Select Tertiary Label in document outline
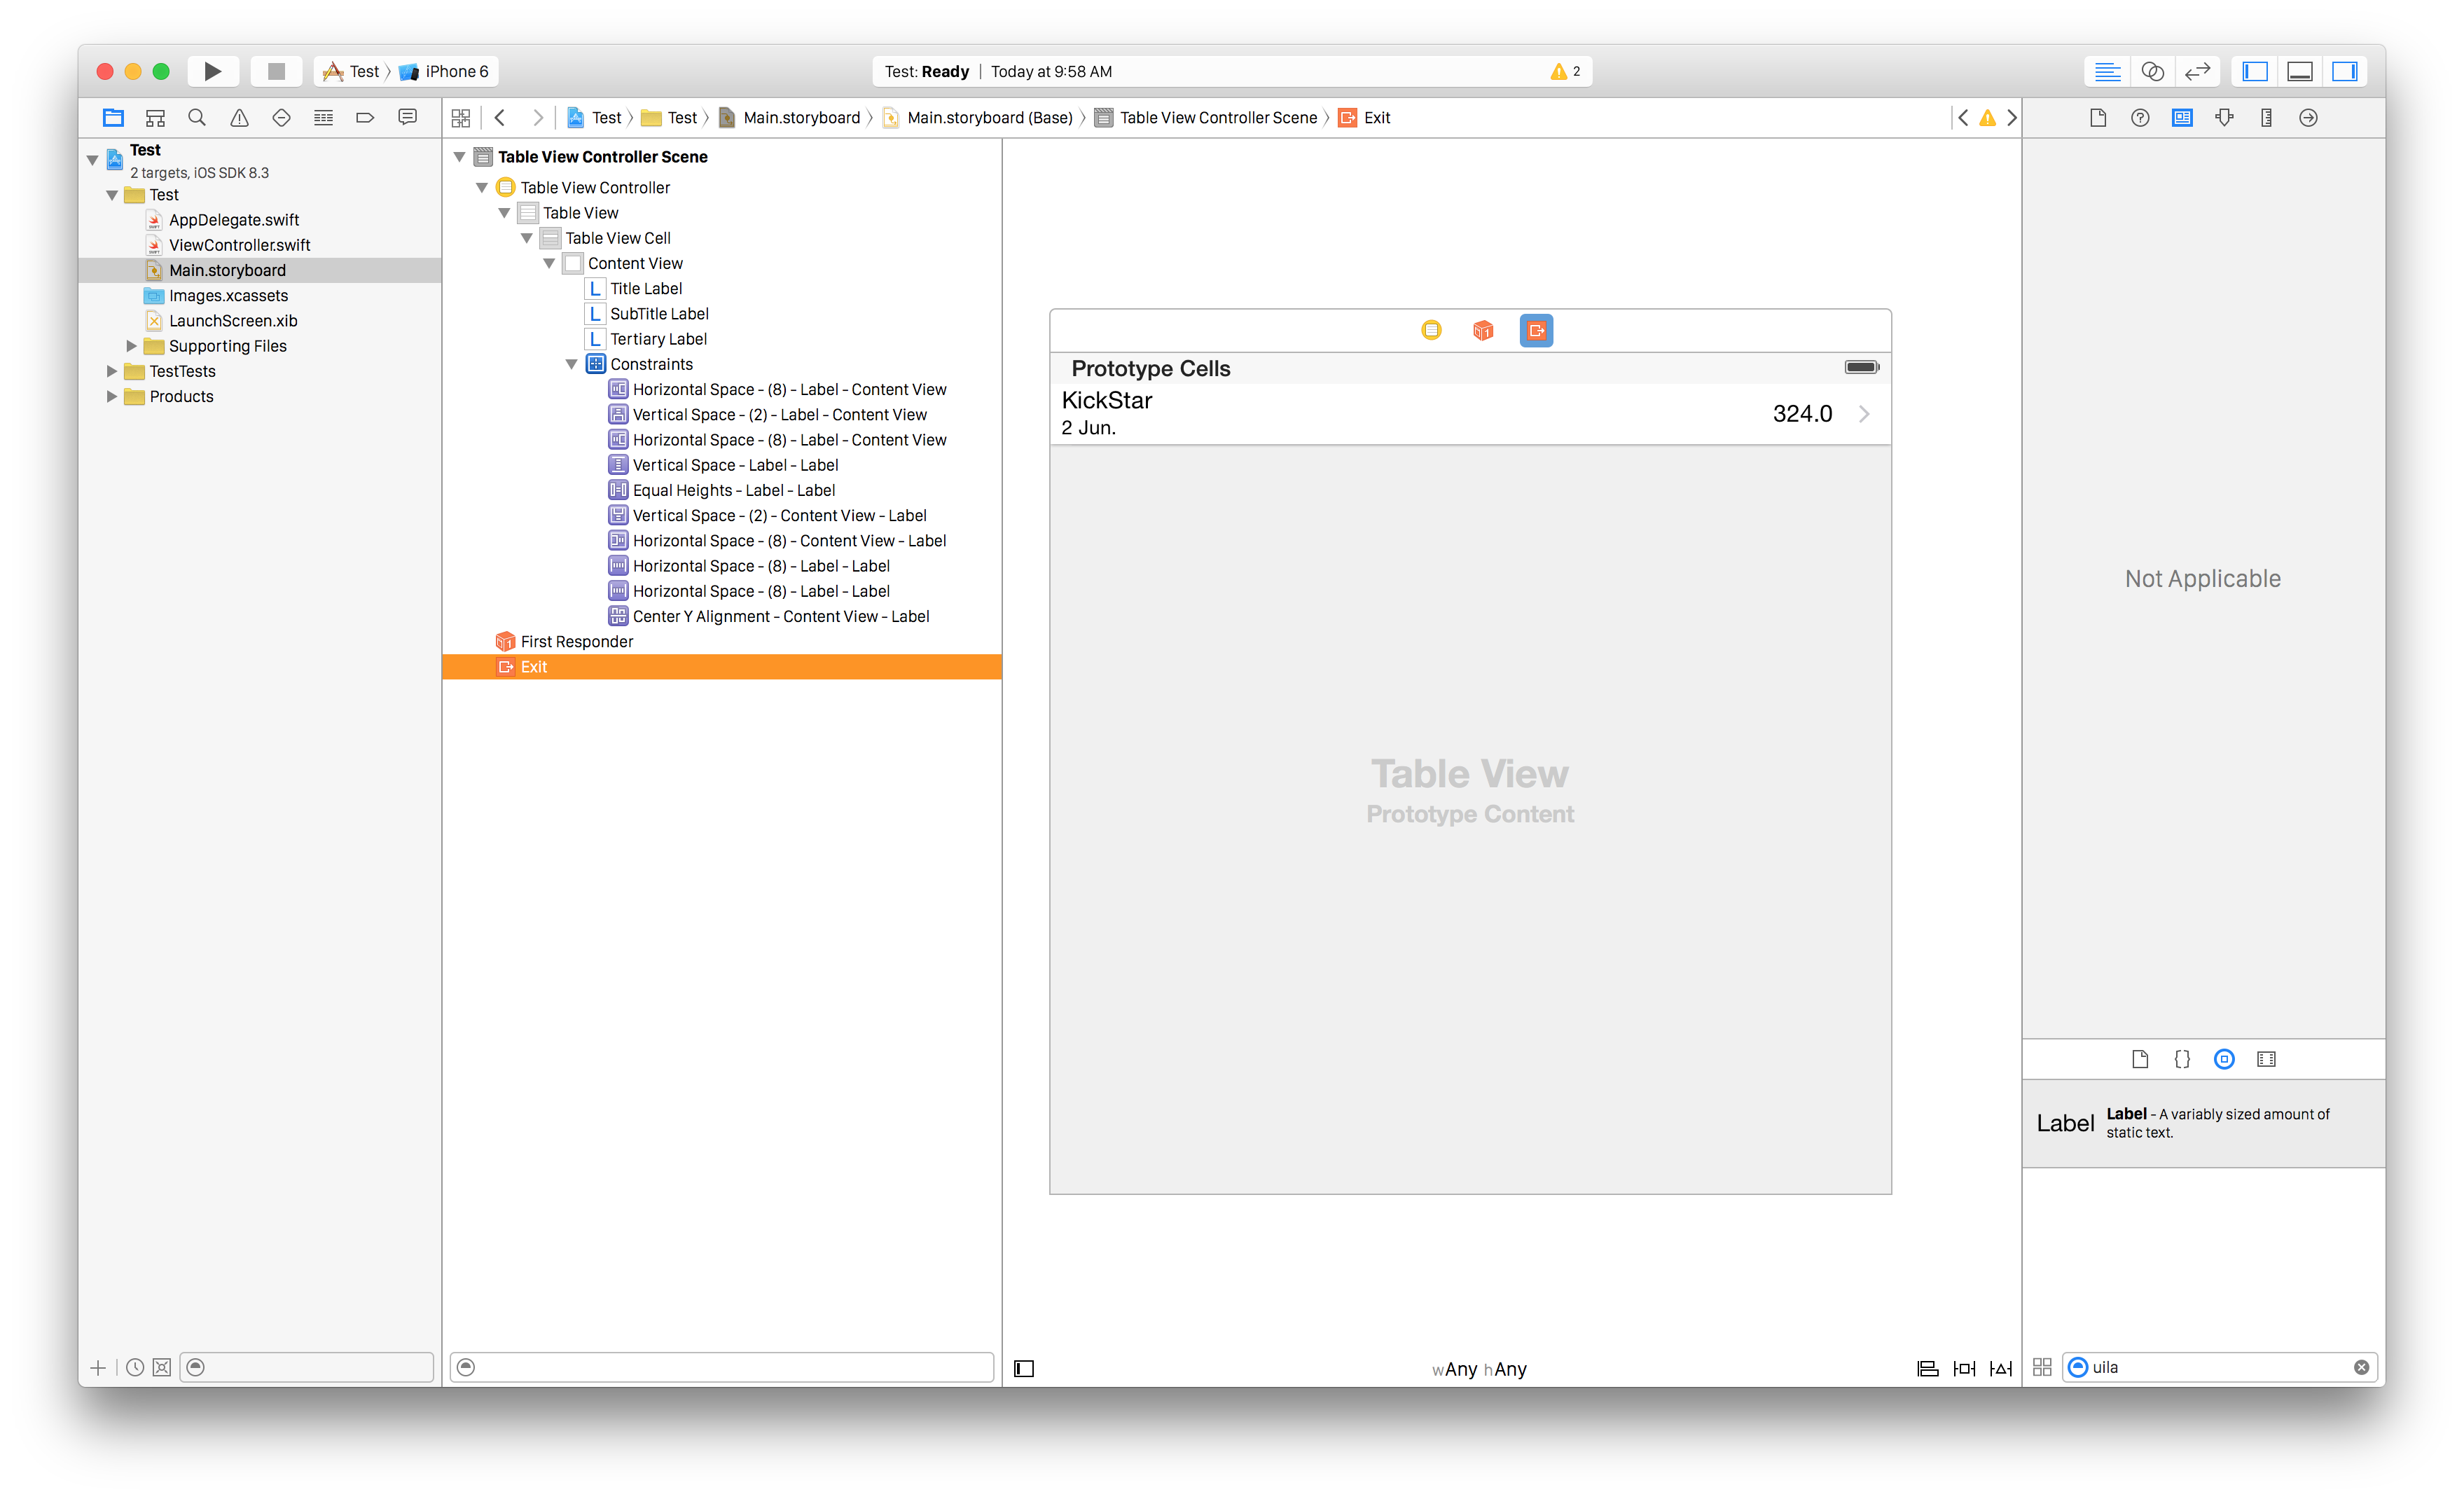This screenshot has width=2464, height=1499. point(658,339)
